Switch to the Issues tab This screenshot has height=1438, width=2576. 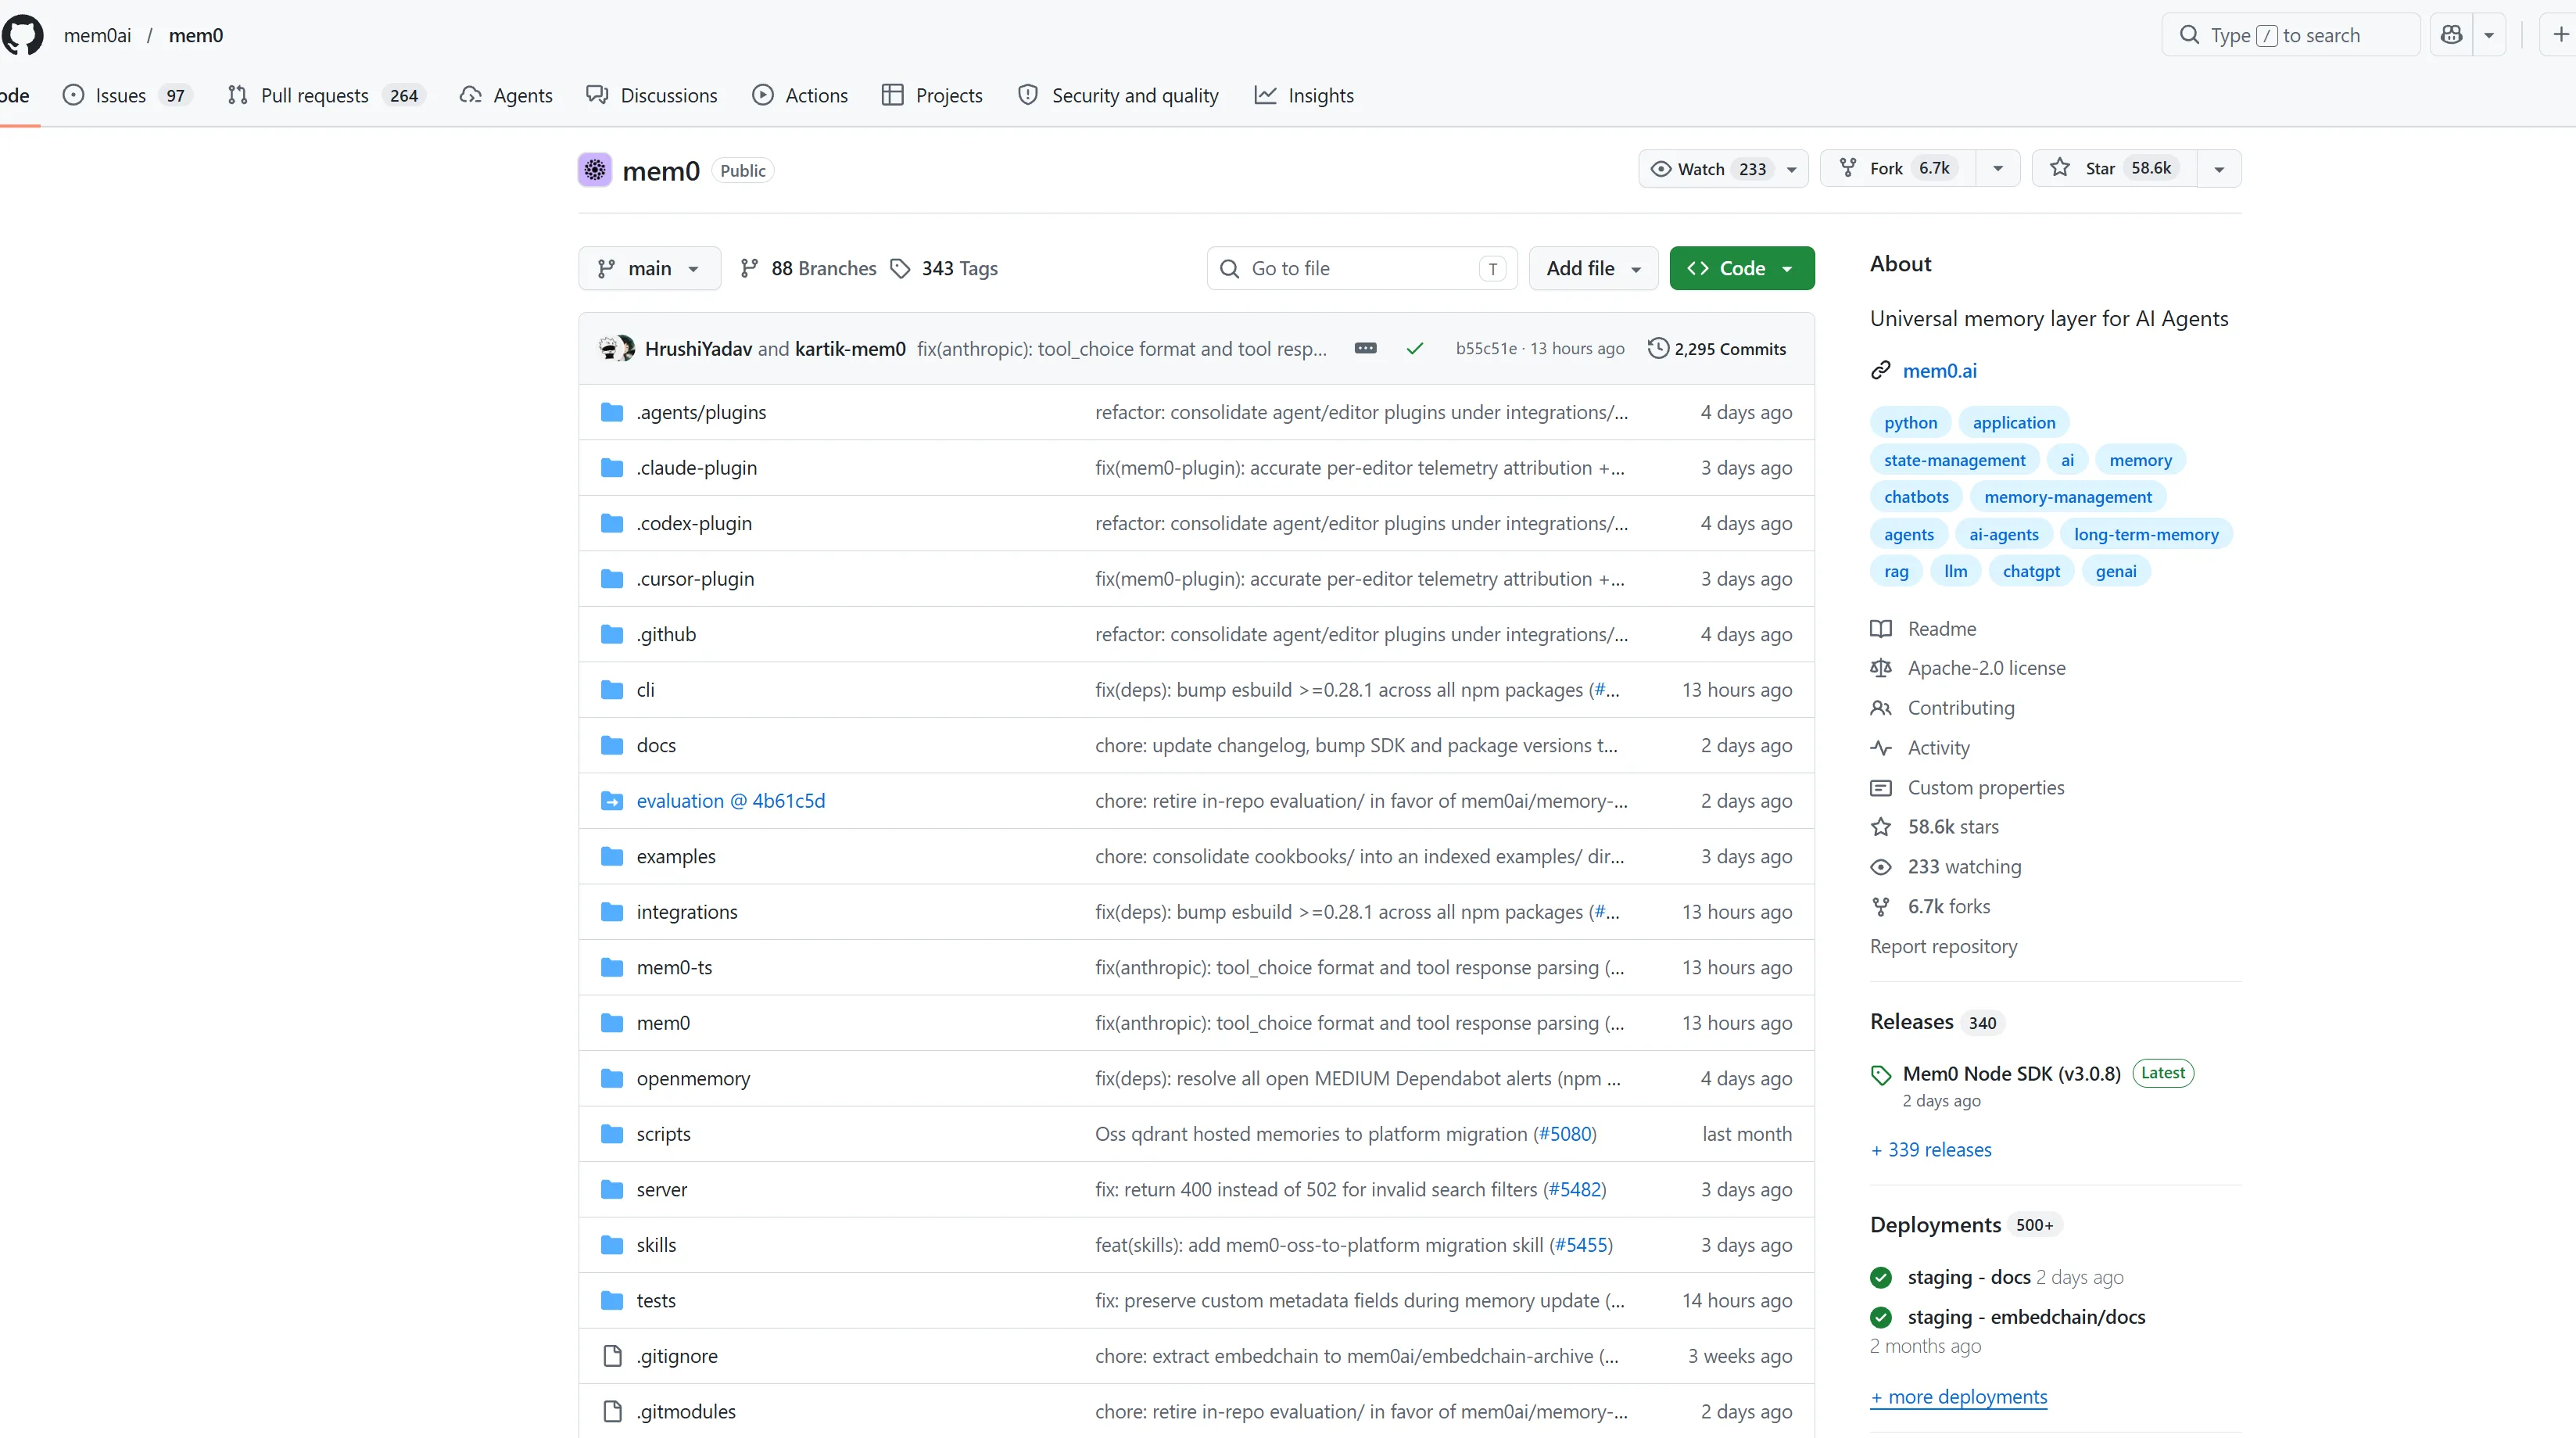pyautogui.click(x=126, y=95)
